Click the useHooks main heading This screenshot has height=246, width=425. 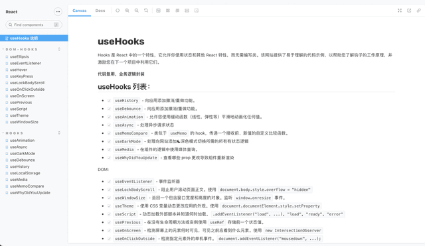(x=121, y=41)
